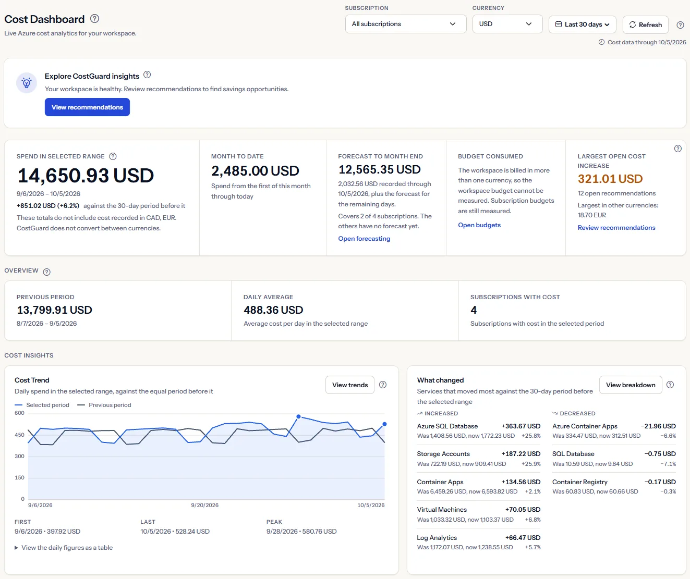Viewport: 690px width, 579px height.
Task: Click Selected period legend entry
Action: pyautogui.click(x=42, y=405)
